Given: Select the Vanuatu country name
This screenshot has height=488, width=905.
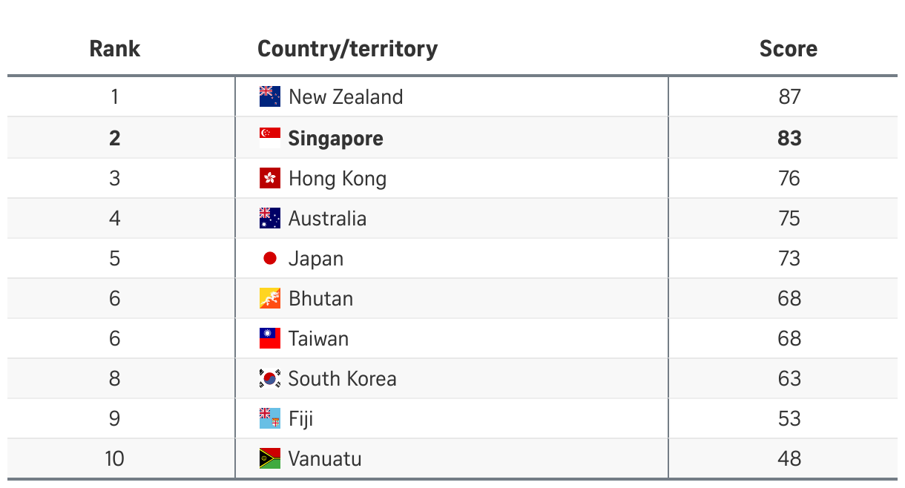Looking at the screenshot, I should coord(325,459).
